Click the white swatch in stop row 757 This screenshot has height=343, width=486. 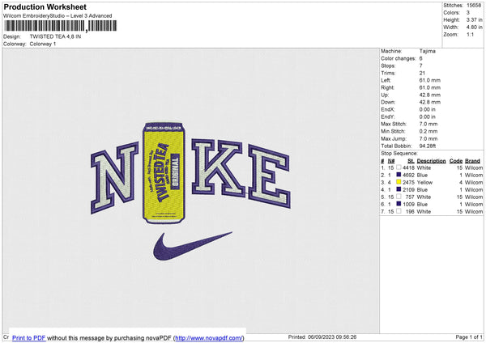(399, 197)
